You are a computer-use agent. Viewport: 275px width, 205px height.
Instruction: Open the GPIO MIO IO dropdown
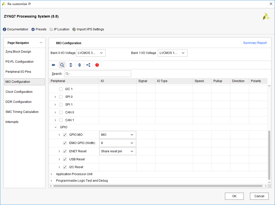coord(118,135)
